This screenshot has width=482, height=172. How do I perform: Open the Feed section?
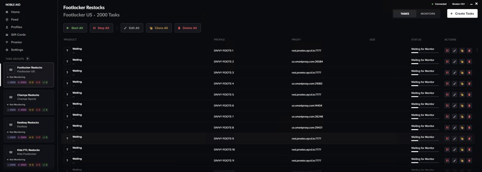[12, 19]
